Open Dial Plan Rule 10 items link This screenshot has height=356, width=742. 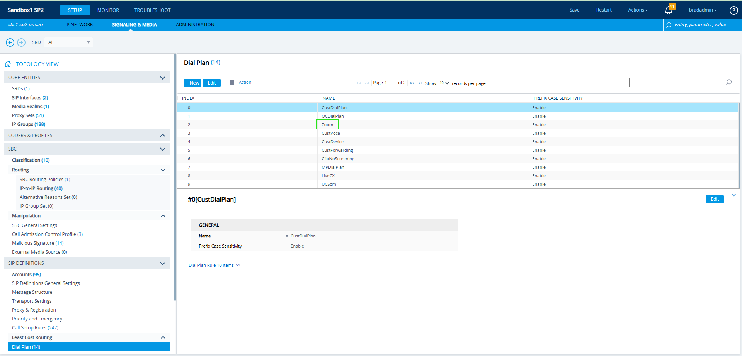(x=214, y=265)
